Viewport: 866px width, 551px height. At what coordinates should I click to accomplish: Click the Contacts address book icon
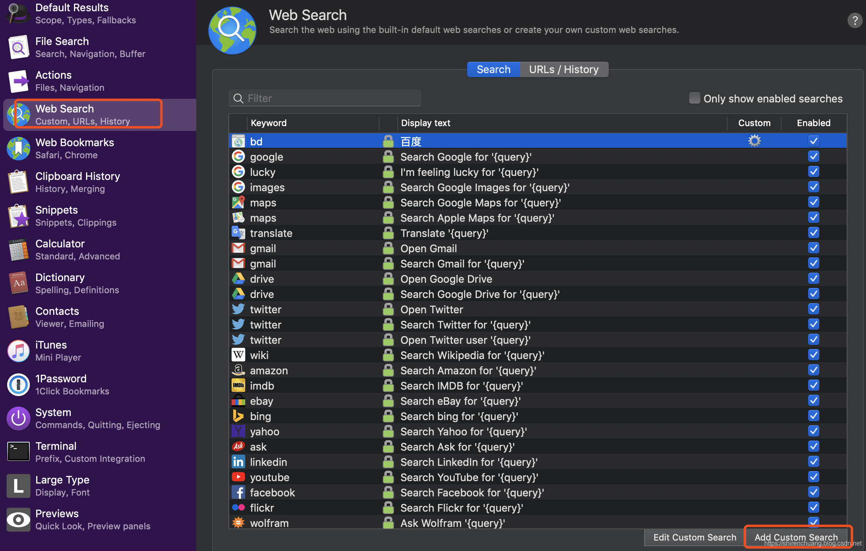[18, 317]
